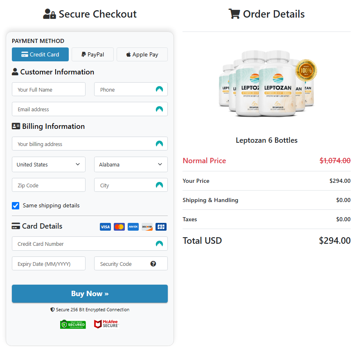Choose Apple Pay payment option

click(142, 54)
